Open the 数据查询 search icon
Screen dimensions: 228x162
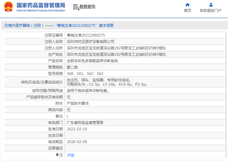(76, 7)
